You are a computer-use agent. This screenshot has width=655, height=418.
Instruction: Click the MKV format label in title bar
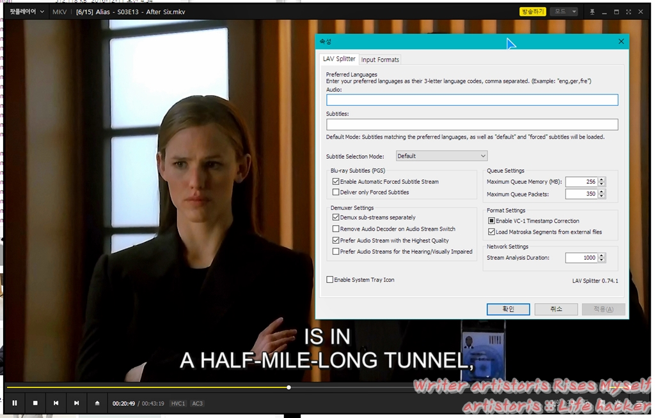point(59,11)
